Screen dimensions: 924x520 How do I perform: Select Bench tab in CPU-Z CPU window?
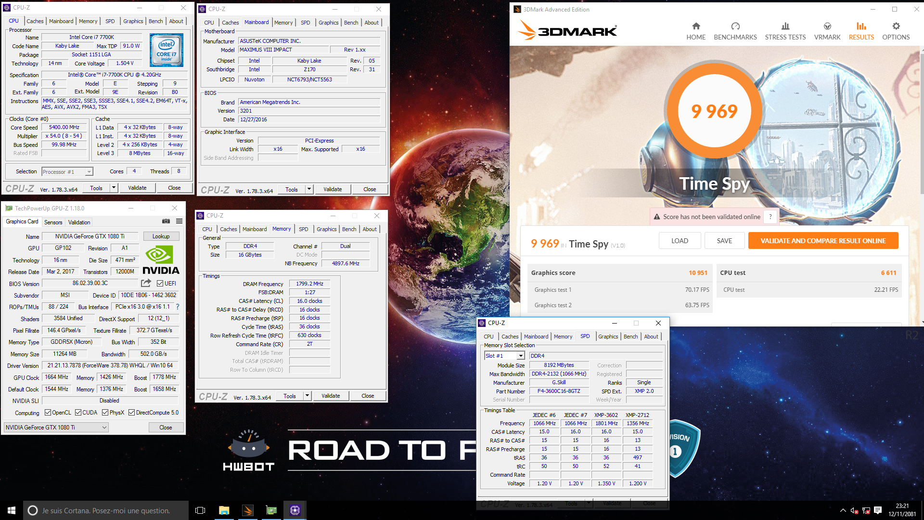pyautogui.click(x=155, y=21)
